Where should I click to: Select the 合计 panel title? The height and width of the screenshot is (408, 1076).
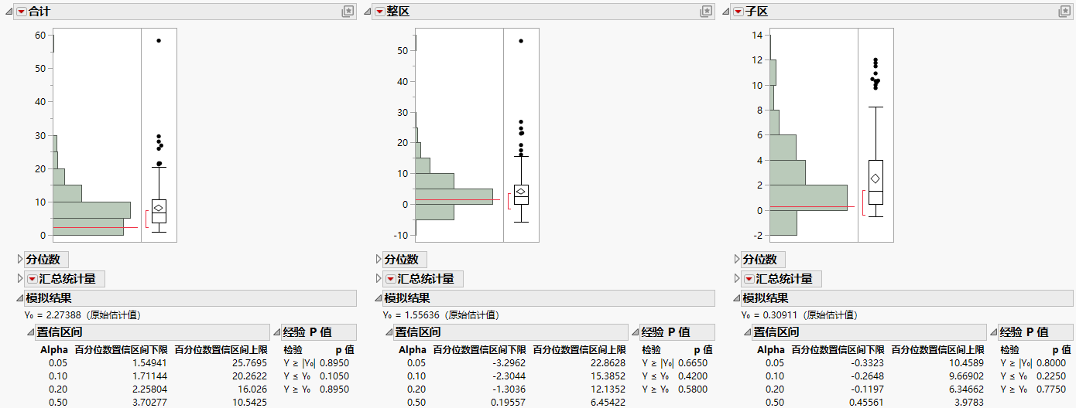[x=39, y=12]
